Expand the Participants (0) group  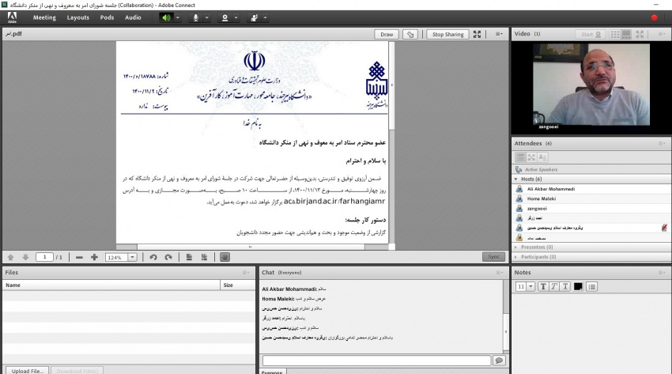[x=515, y=257]
